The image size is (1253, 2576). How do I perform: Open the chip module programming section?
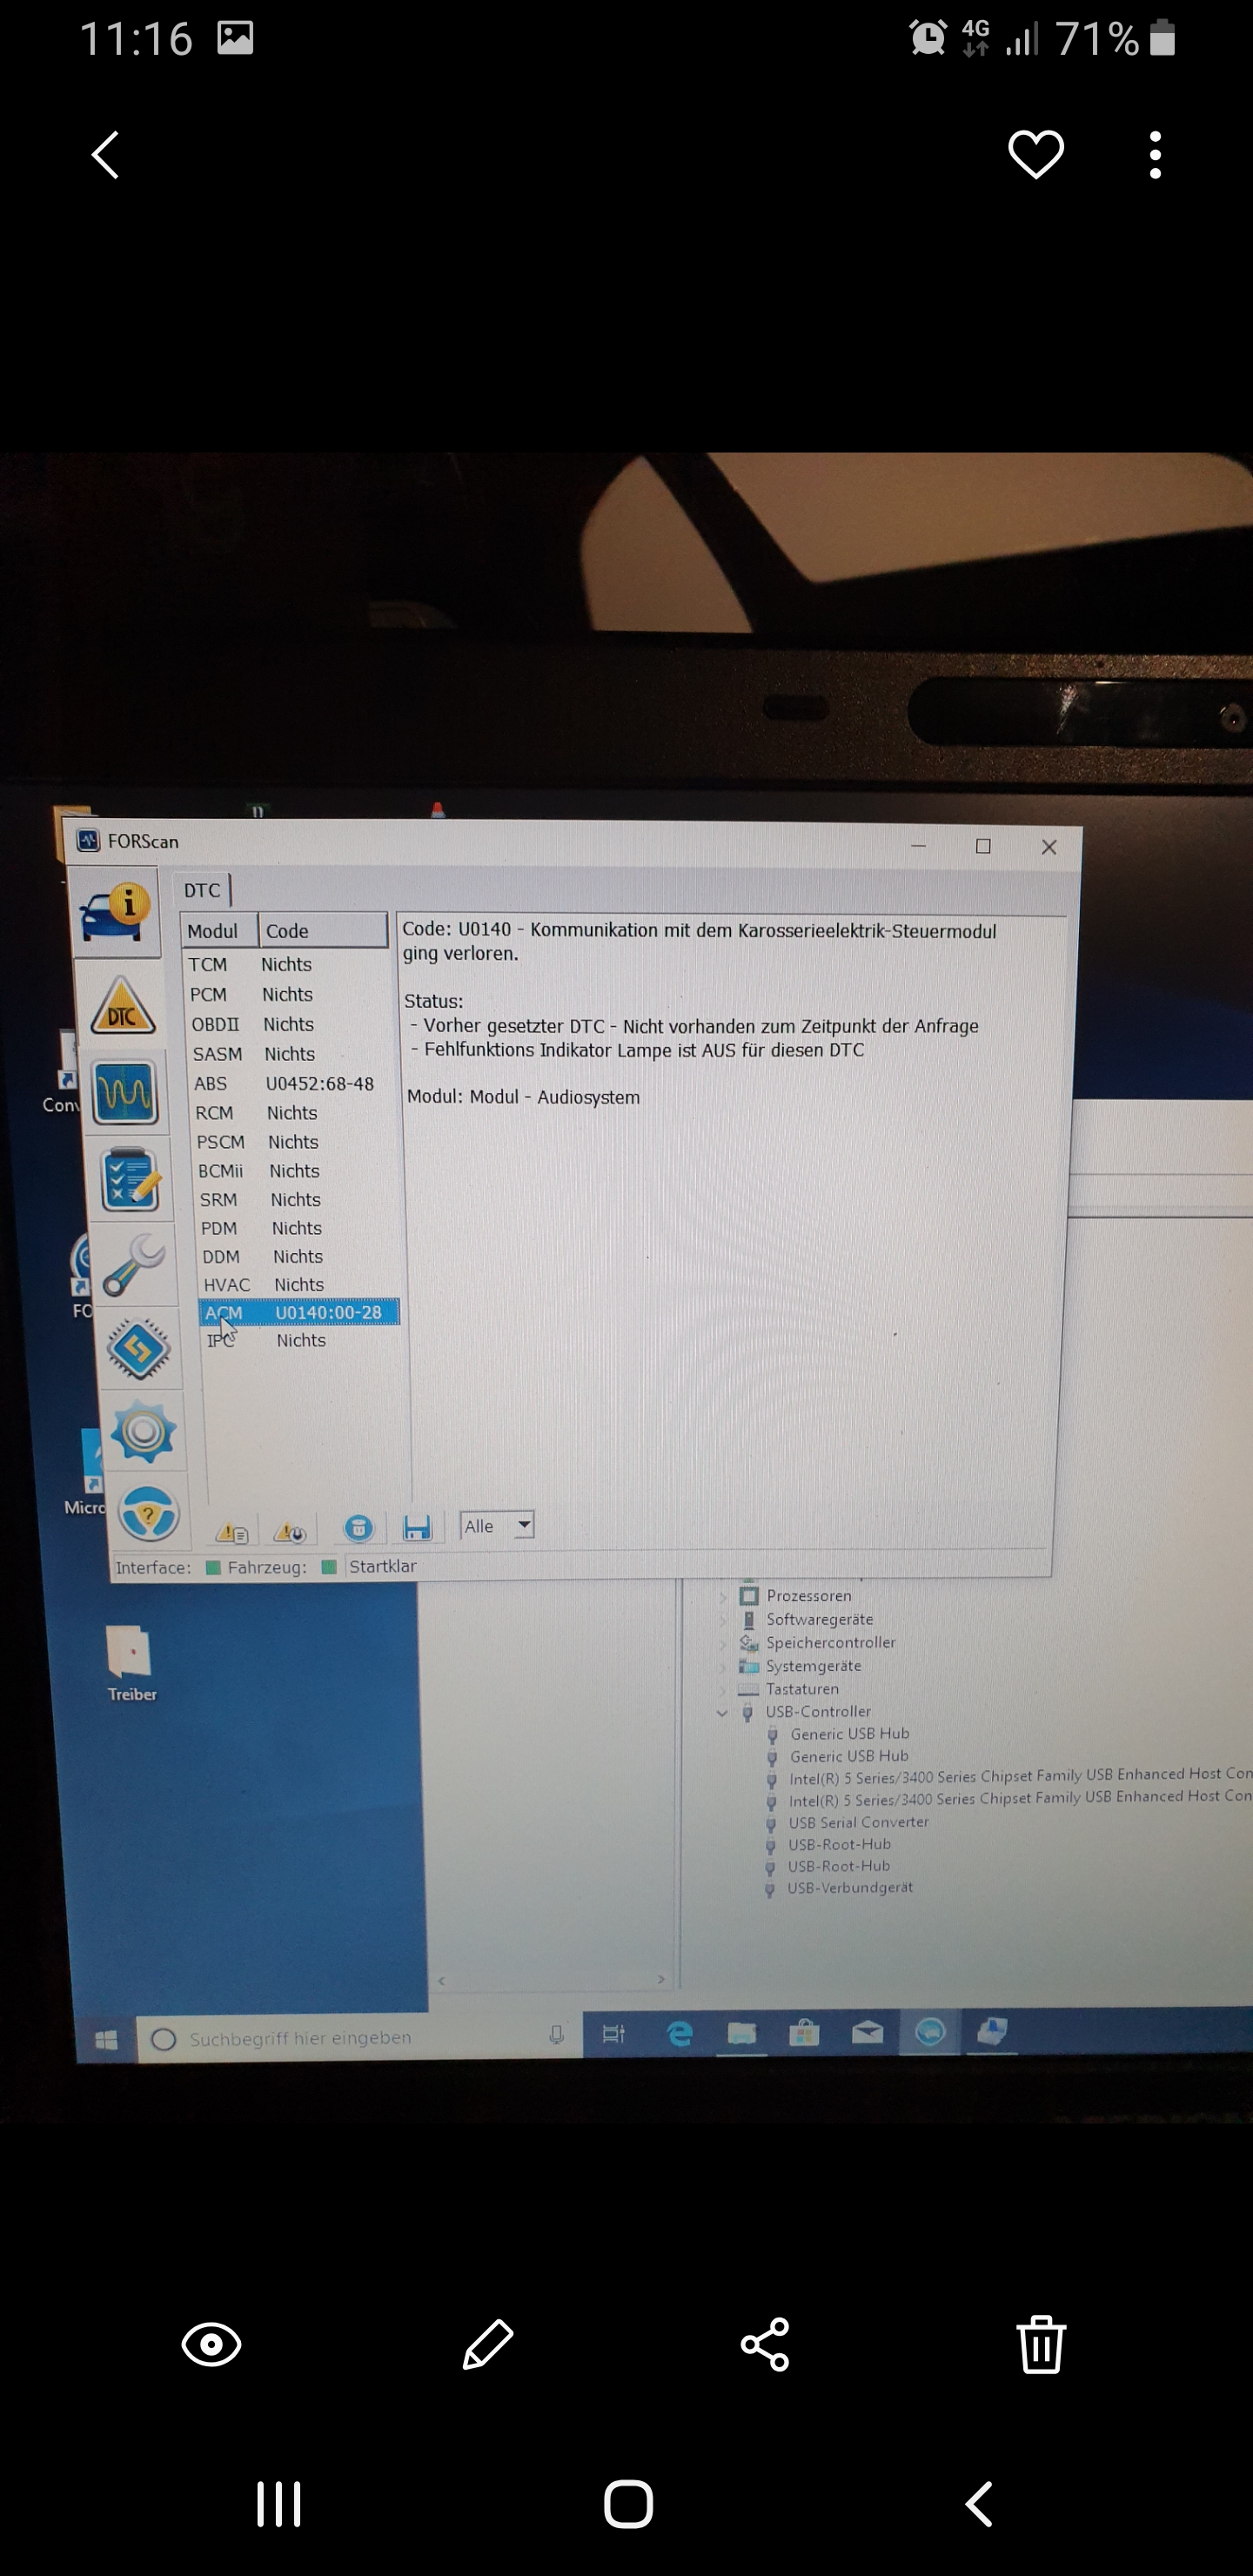tap(139, 1349)
